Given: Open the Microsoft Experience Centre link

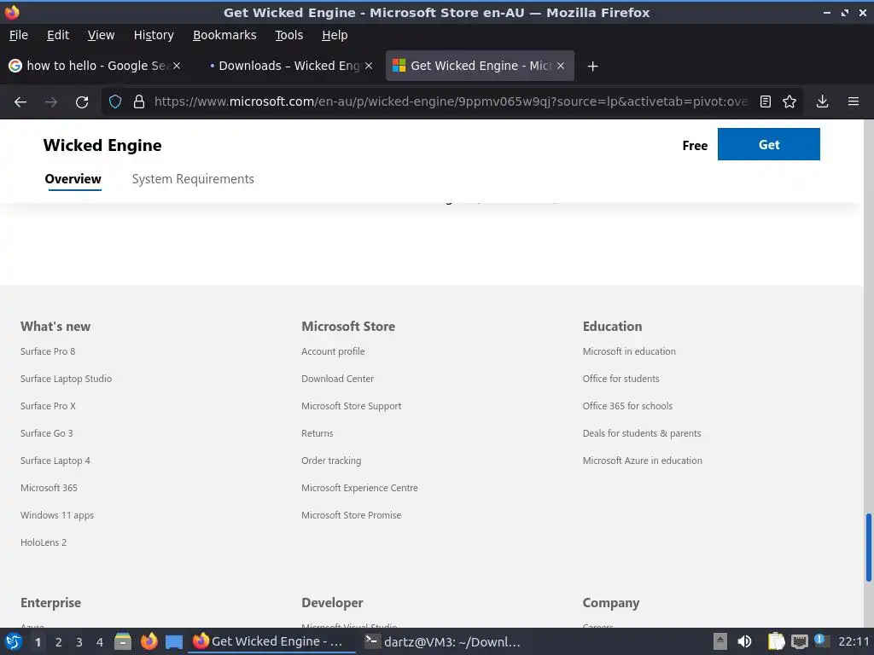Looking at the screenshot, I should (x=359, y=488).
